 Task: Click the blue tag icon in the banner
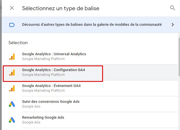12,25
